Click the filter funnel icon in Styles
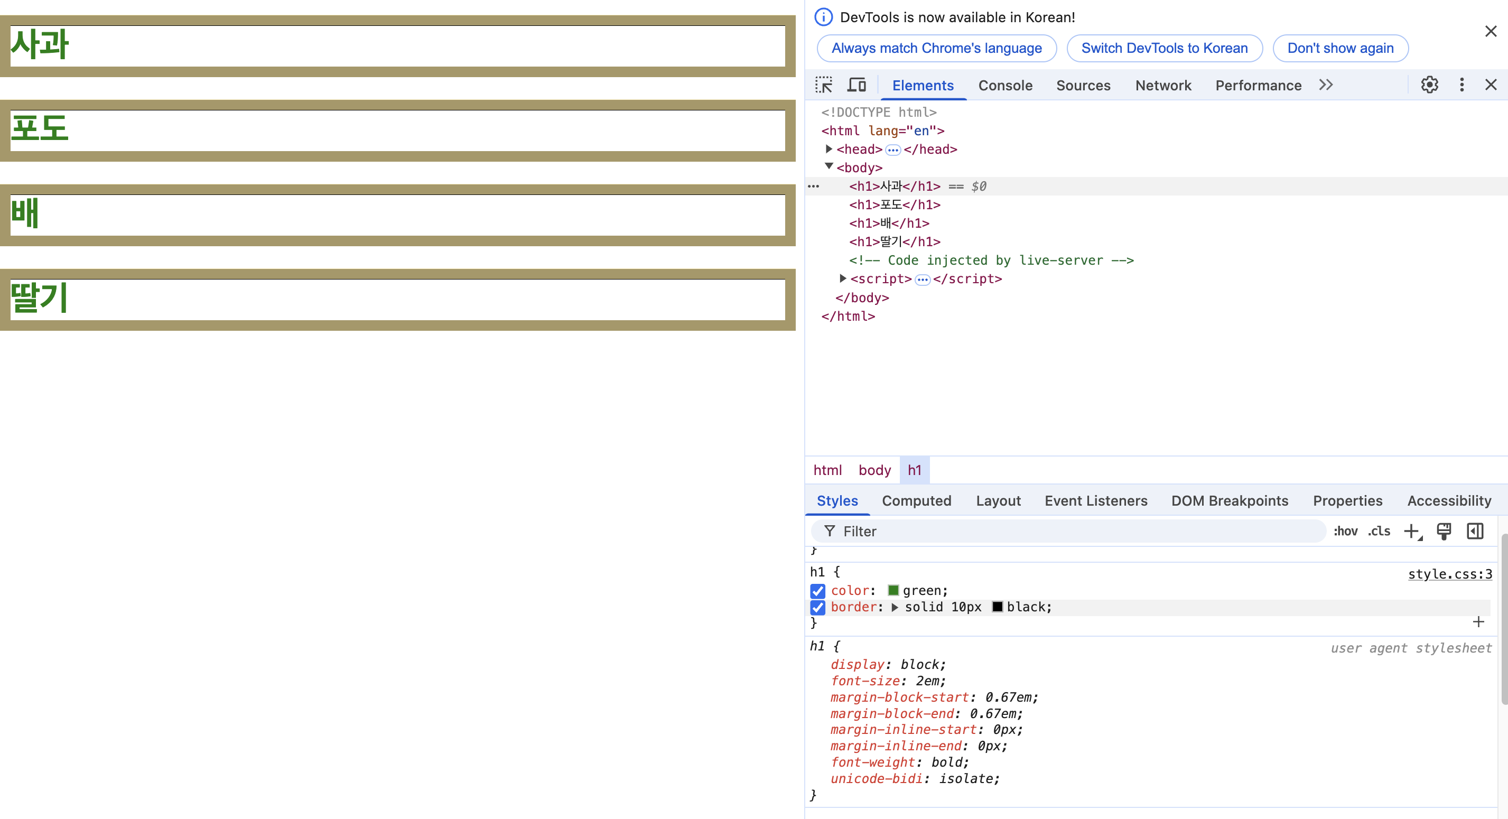The image size is (1508, 819). coord(830,531)
